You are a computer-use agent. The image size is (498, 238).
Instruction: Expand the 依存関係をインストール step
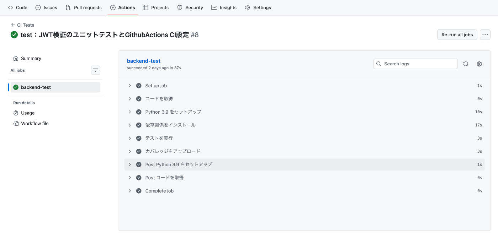pyautogui.click(x=130, y=125)
